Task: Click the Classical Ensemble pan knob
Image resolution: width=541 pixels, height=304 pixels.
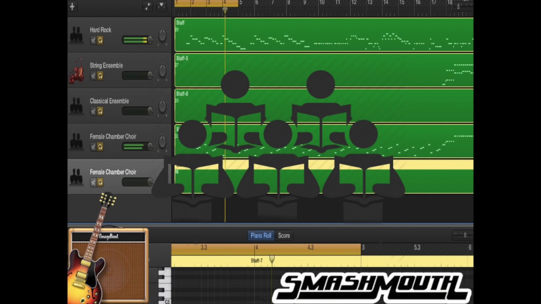Action: point(162,106)
